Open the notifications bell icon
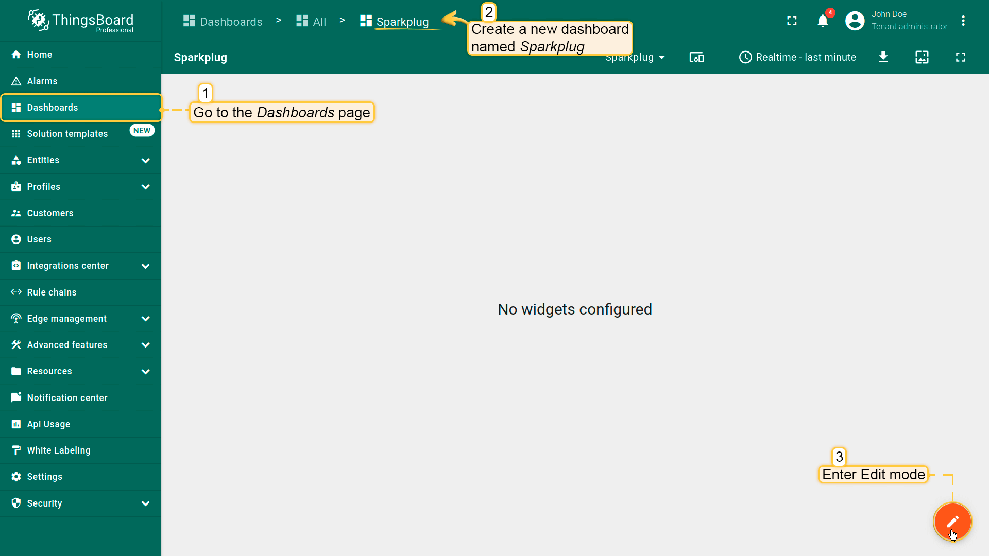The image size is (989, 556). tap(823, 21)
